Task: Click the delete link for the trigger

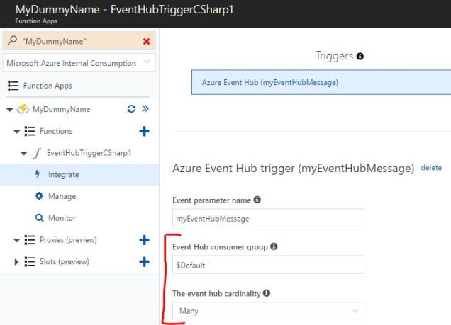Action: (431, 168)
